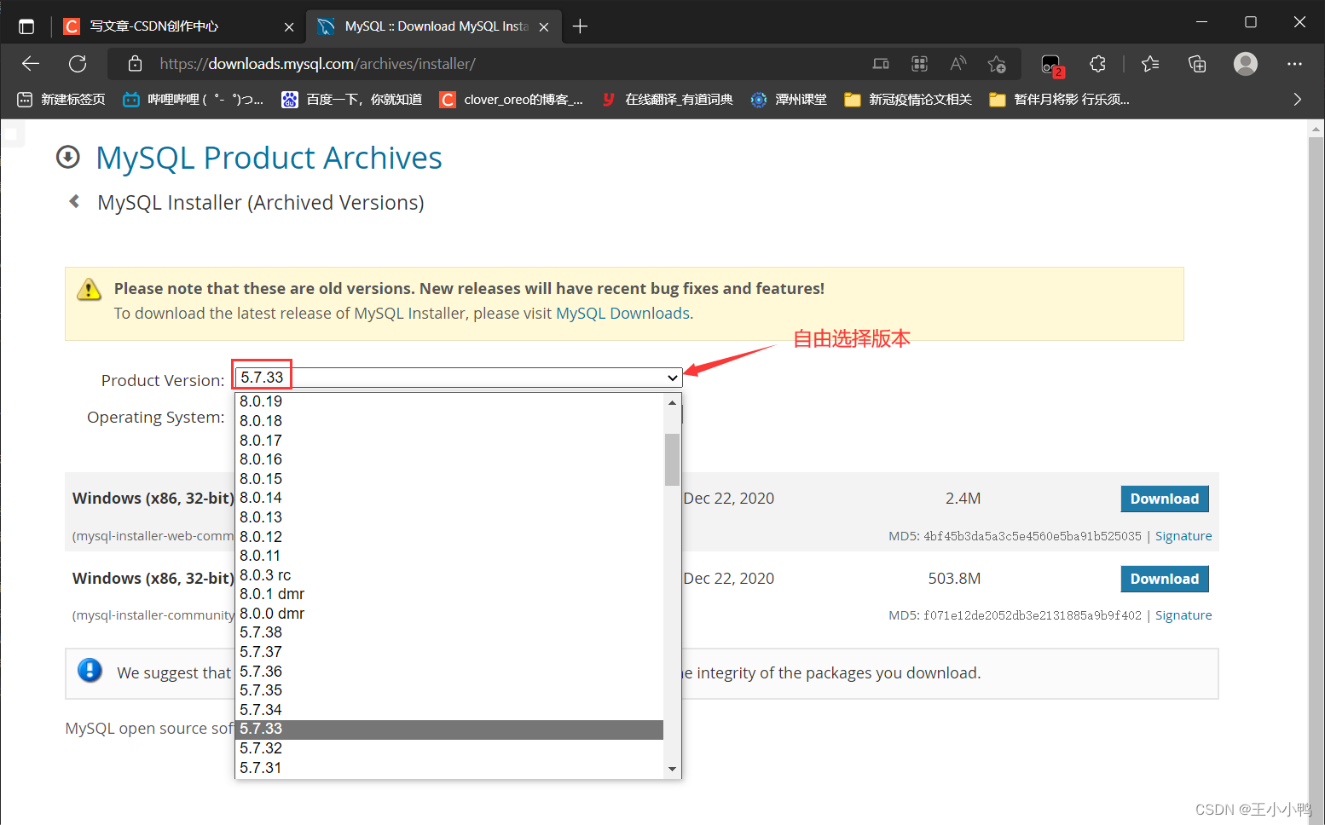Reload the page with refresh icon

point(78,64)
